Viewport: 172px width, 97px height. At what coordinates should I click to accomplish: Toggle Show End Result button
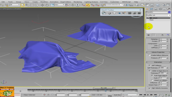[x=153, y=35]
